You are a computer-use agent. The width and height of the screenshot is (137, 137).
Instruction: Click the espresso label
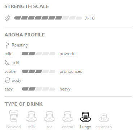click(103, 127)
